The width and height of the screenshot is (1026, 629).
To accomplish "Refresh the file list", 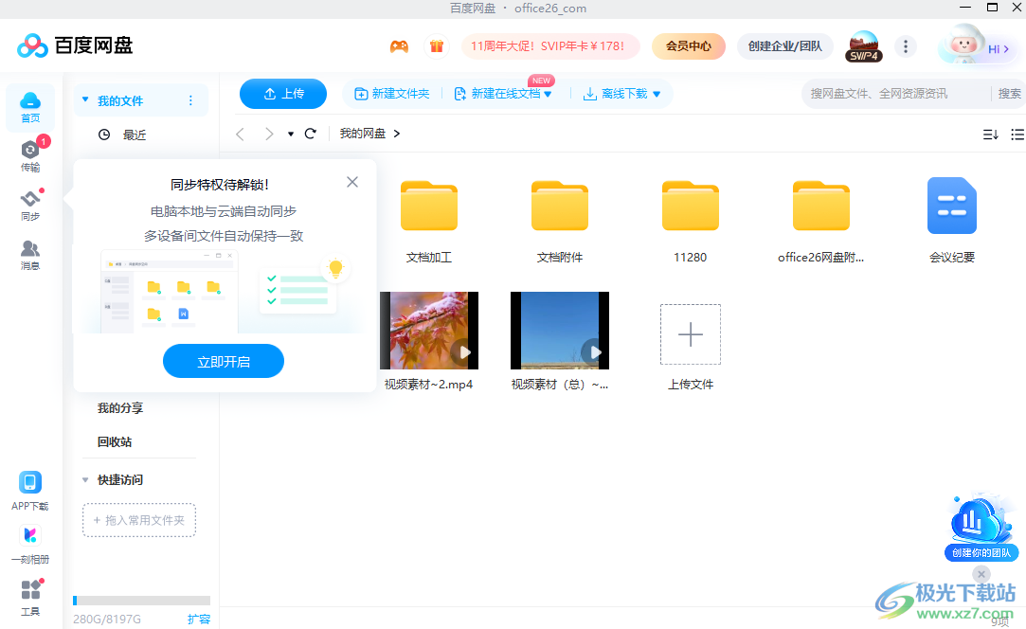I will click(311, 134).
